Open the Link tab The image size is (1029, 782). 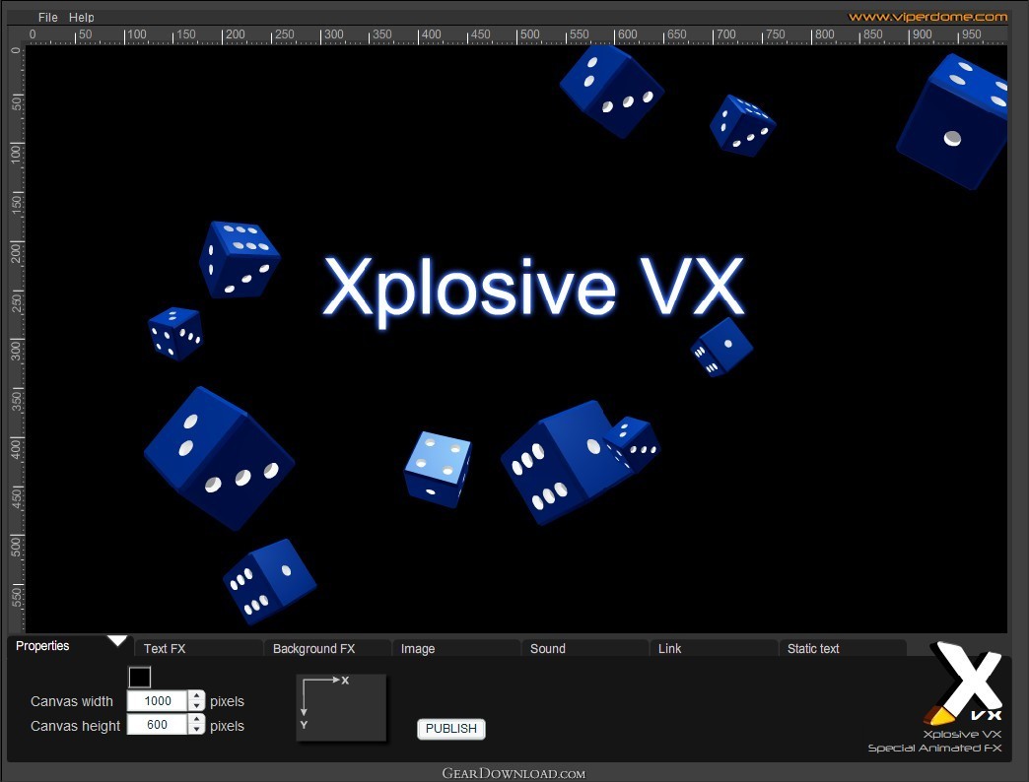pyautogui.click(x=714, y=648)
